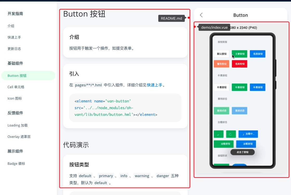Click the primary inline code tag

pos(106,176)
